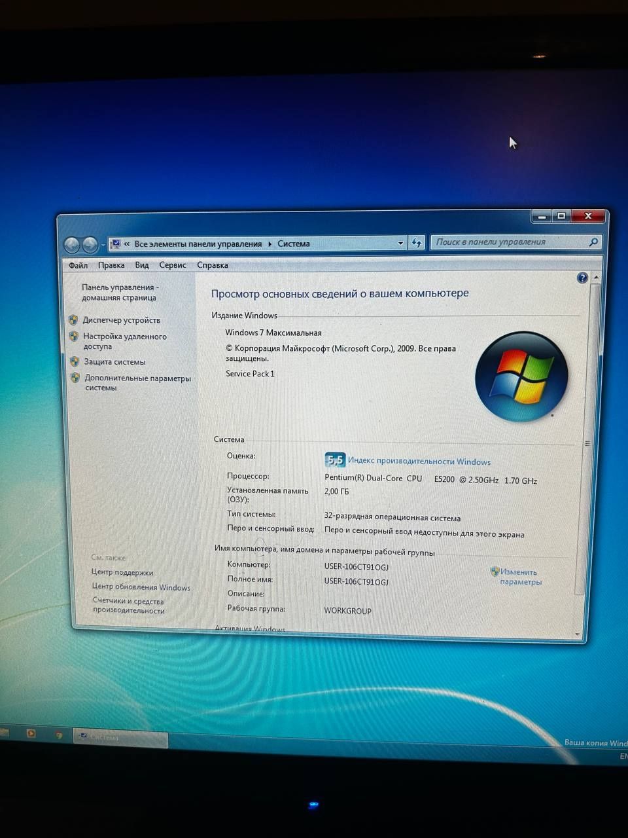This screenshot has width=628, height=838.
Task: Maximize the Система window
Action: click(x=561, y=216)
